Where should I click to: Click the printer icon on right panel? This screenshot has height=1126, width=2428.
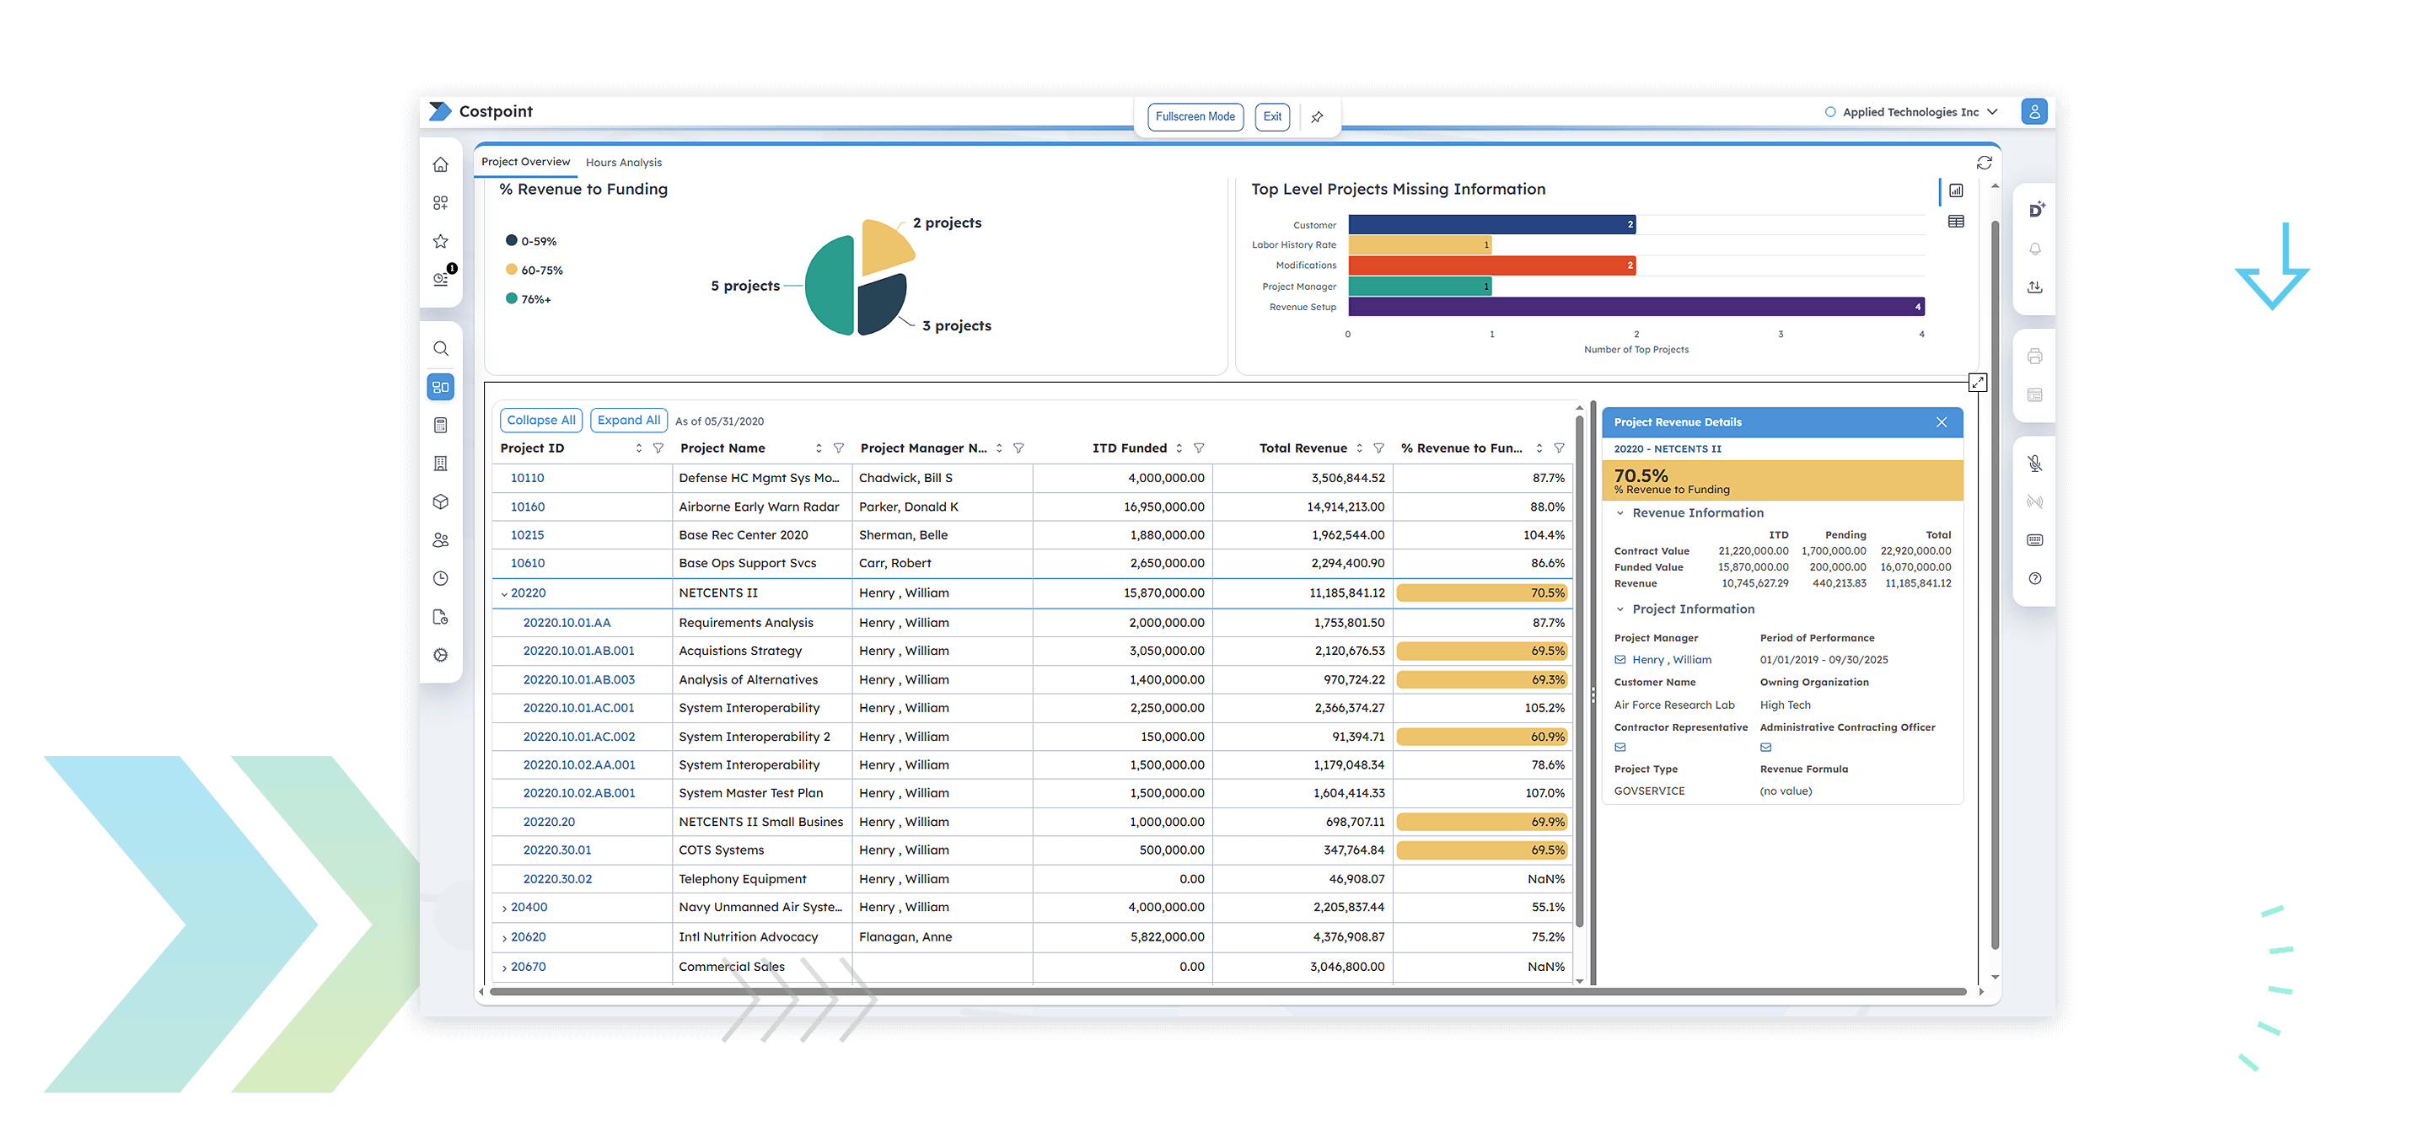2035,357
